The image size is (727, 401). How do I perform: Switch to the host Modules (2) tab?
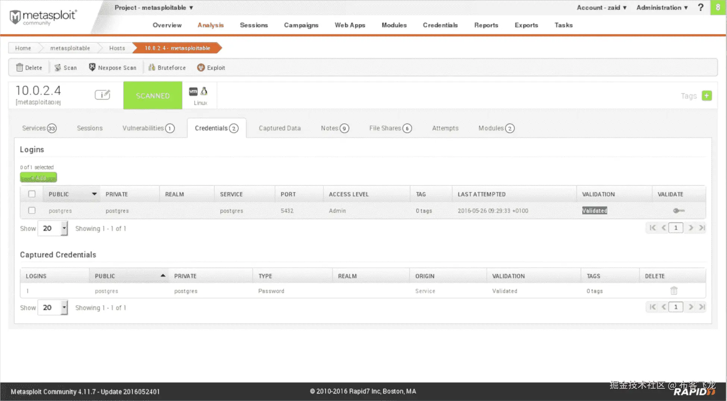point(496,128)
